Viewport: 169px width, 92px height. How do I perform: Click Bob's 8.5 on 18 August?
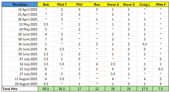click(x=46, y=84)
